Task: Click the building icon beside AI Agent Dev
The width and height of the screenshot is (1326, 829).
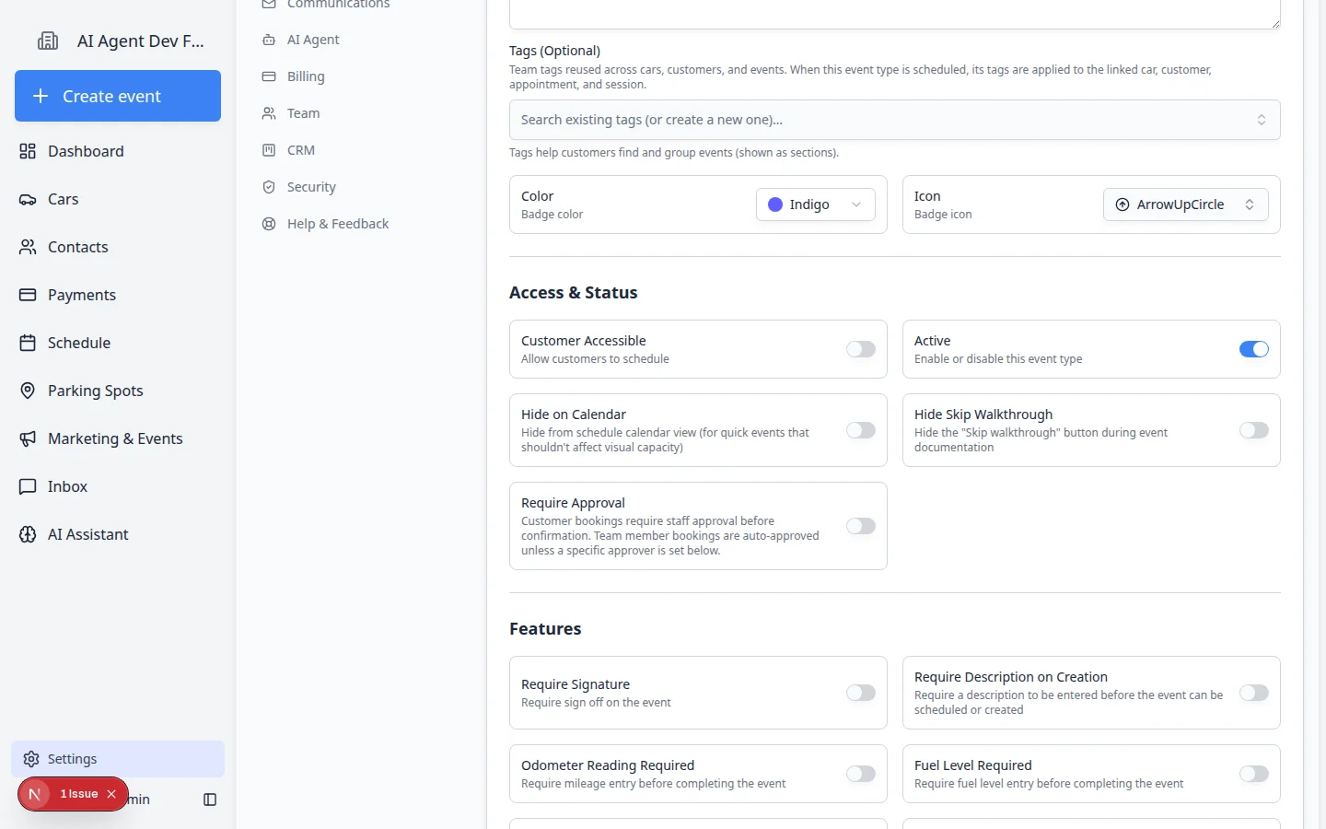Action: pyautogui.click(x=48, y=41)
